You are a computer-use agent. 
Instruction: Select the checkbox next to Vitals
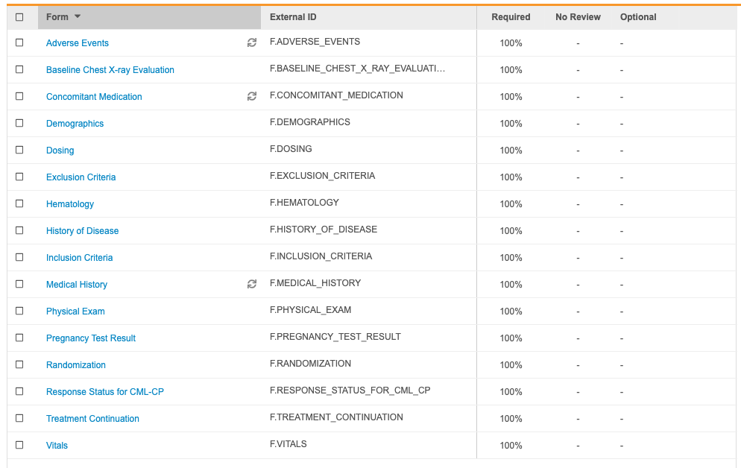tap(19, 445)
